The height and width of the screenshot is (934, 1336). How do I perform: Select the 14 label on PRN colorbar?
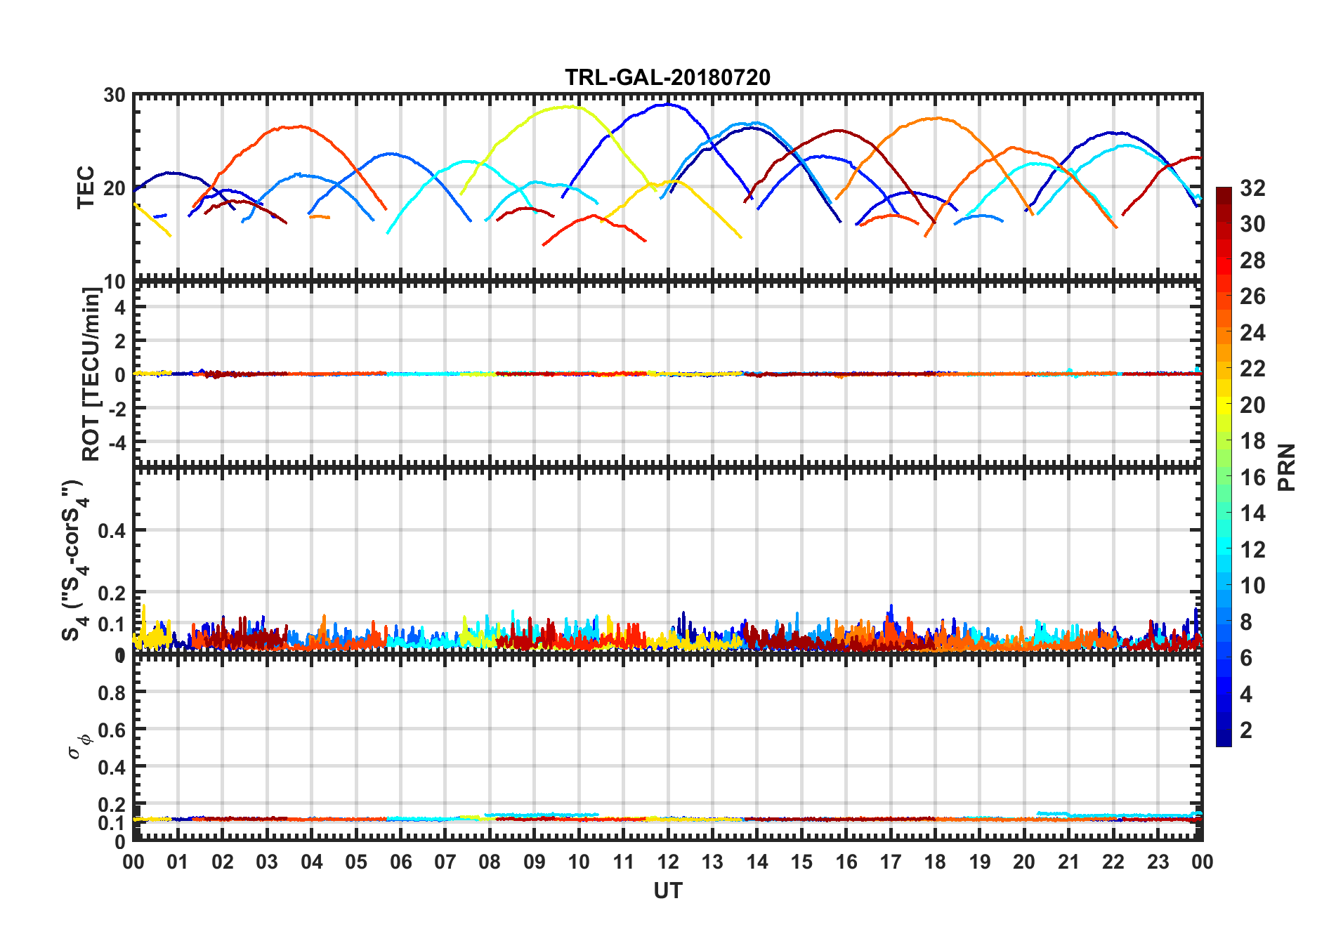(x=1252, y=513)
